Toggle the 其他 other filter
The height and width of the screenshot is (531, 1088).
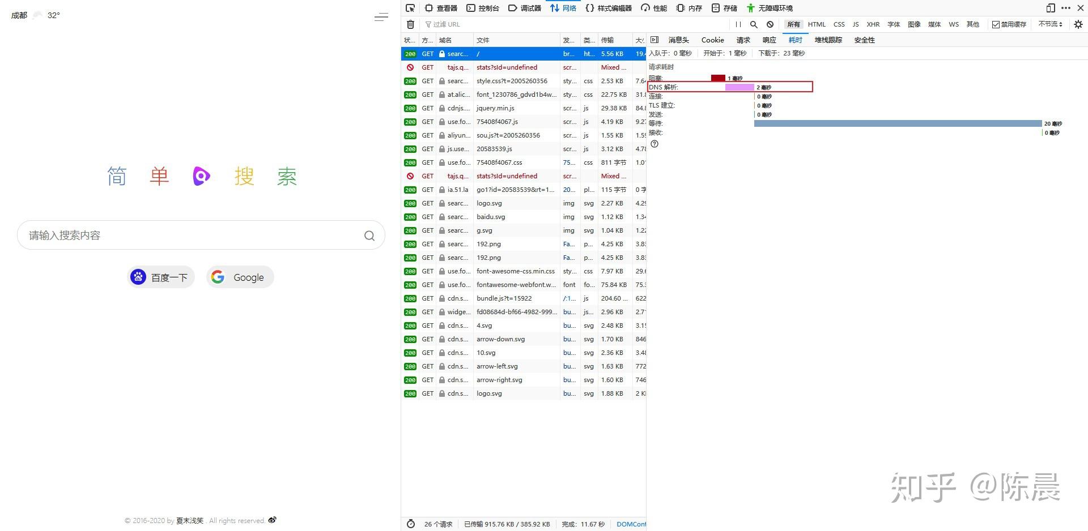(973, 24)
